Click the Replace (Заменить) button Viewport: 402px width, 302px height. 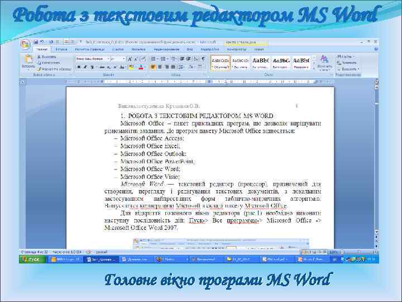tap(347, 63)
